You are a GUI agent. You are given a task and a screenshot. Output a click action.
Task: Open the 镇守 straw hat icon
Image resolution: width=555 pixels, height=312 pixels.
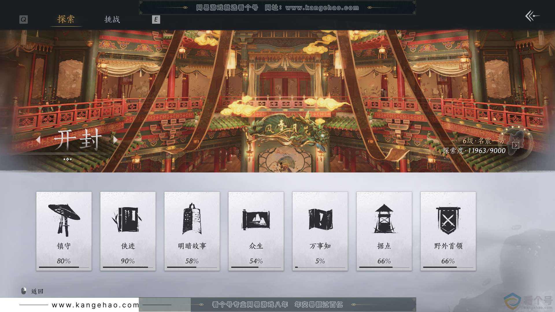tap(64, 220)
